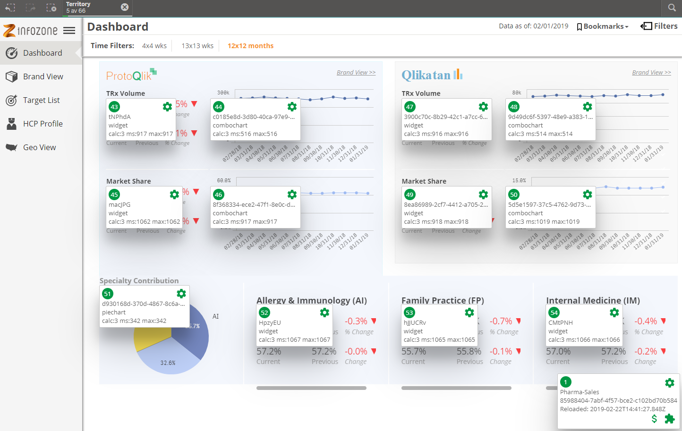Screen dimensions: 682x431
Task: Click the Dashboard gauge icon
Action: tap(11, 53)
